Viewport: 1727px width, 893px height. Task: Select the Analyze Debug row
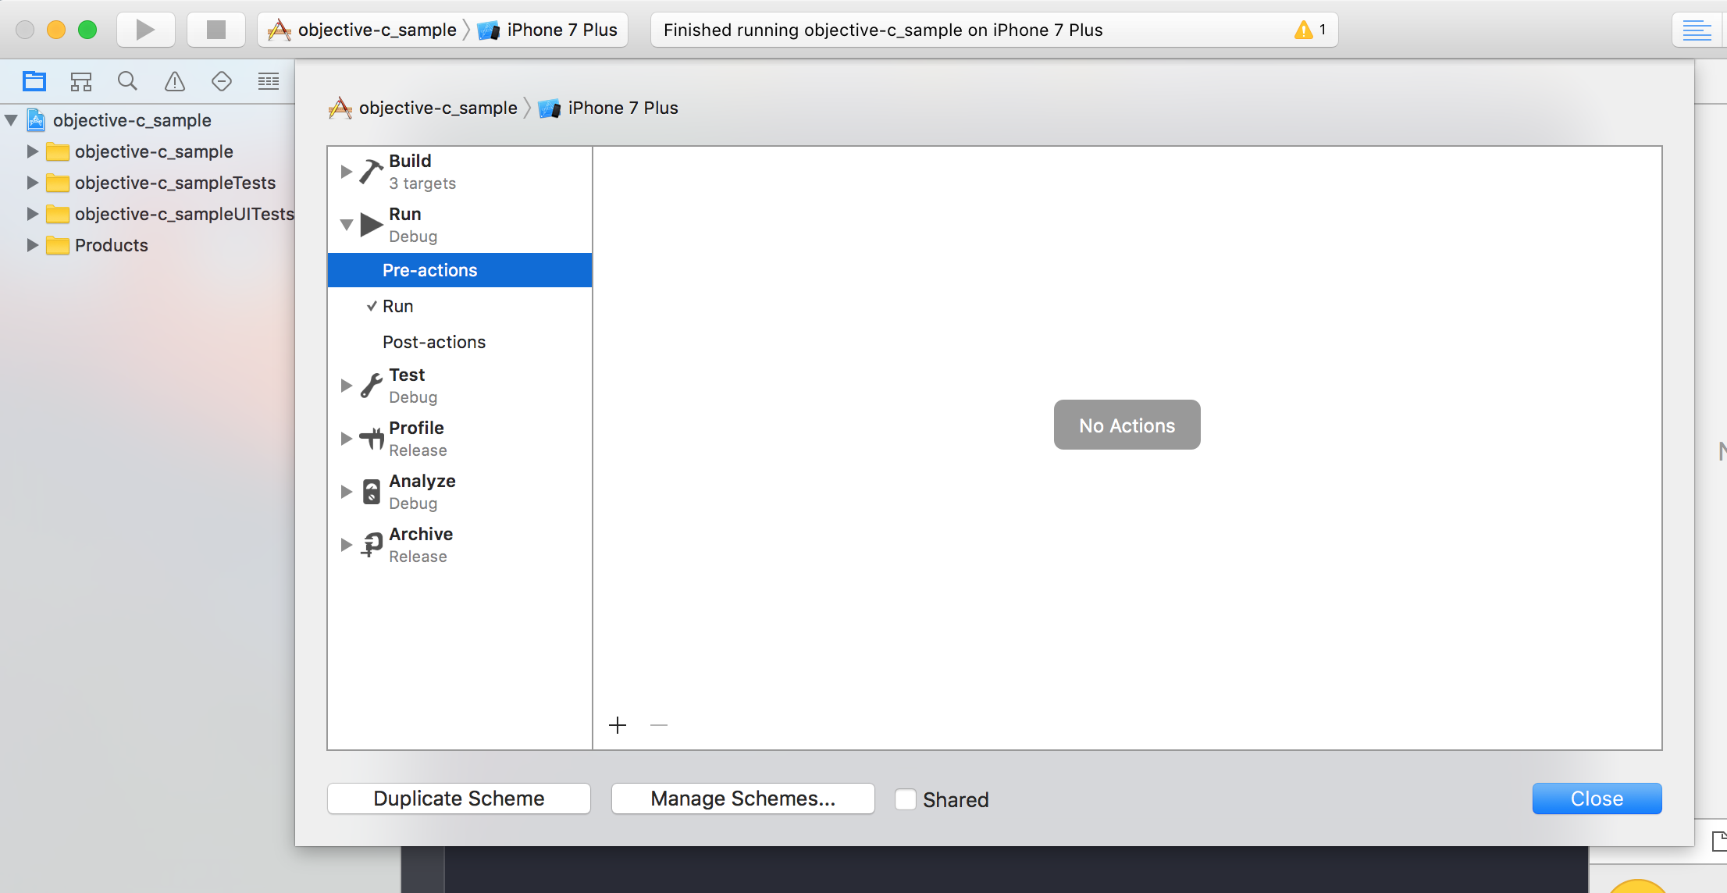click(460, 492)
